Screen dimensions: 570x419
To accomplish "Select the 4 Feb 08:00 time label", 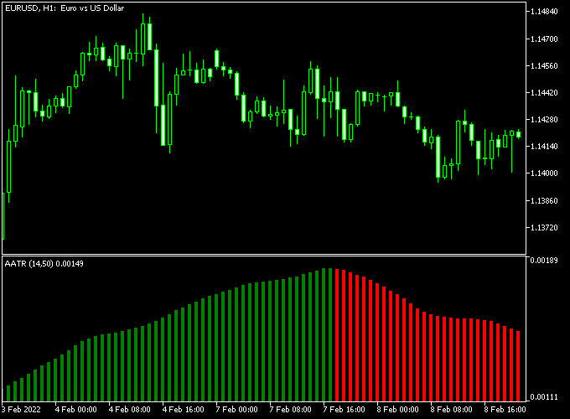I will (129, 411).
